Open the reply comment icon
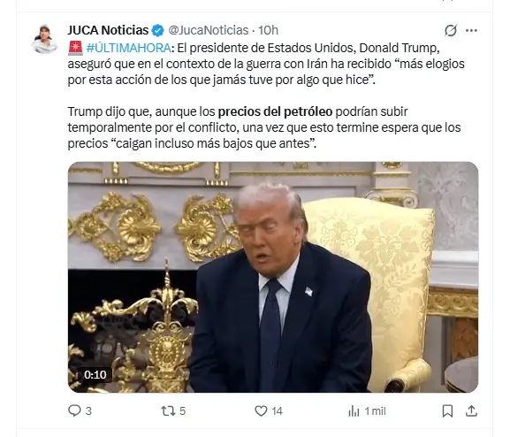 tap(74, 410)
